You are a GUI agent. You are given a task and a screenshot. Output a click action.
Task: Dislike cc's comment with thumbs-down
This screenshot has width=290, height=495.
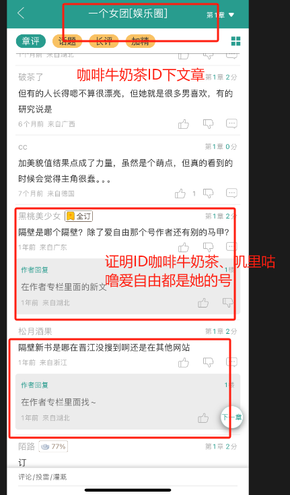coord(208,194)
